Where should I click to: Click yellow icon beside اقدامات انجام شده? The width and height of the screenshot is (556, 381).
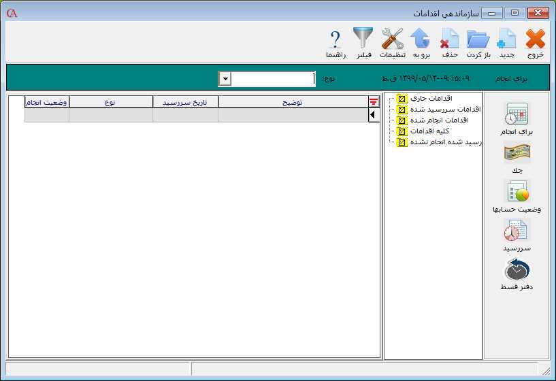402,120
